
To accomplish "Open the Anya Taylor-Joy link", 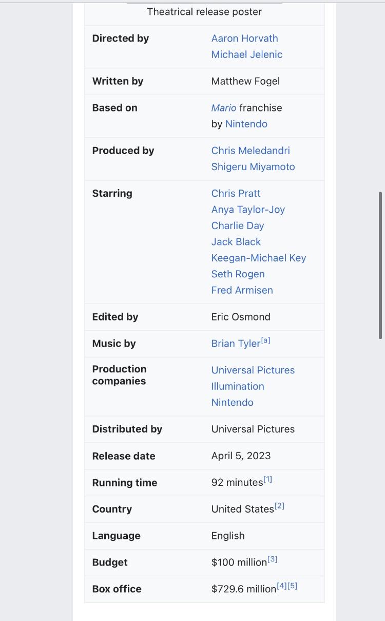I will click(248, 210).
